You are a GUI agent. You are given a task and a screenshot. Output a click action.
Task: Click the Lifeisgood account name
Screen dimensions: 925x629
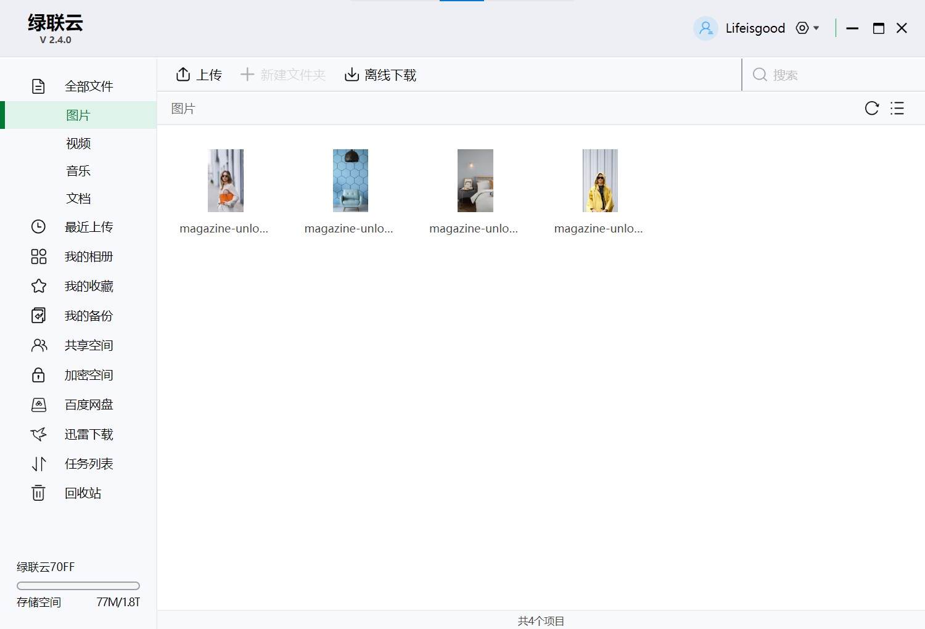pos(755,28)
